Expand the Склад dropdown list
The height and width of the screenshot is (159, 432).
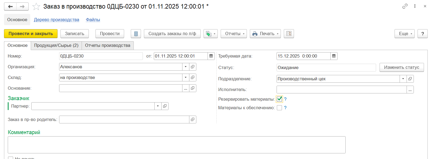186,77
